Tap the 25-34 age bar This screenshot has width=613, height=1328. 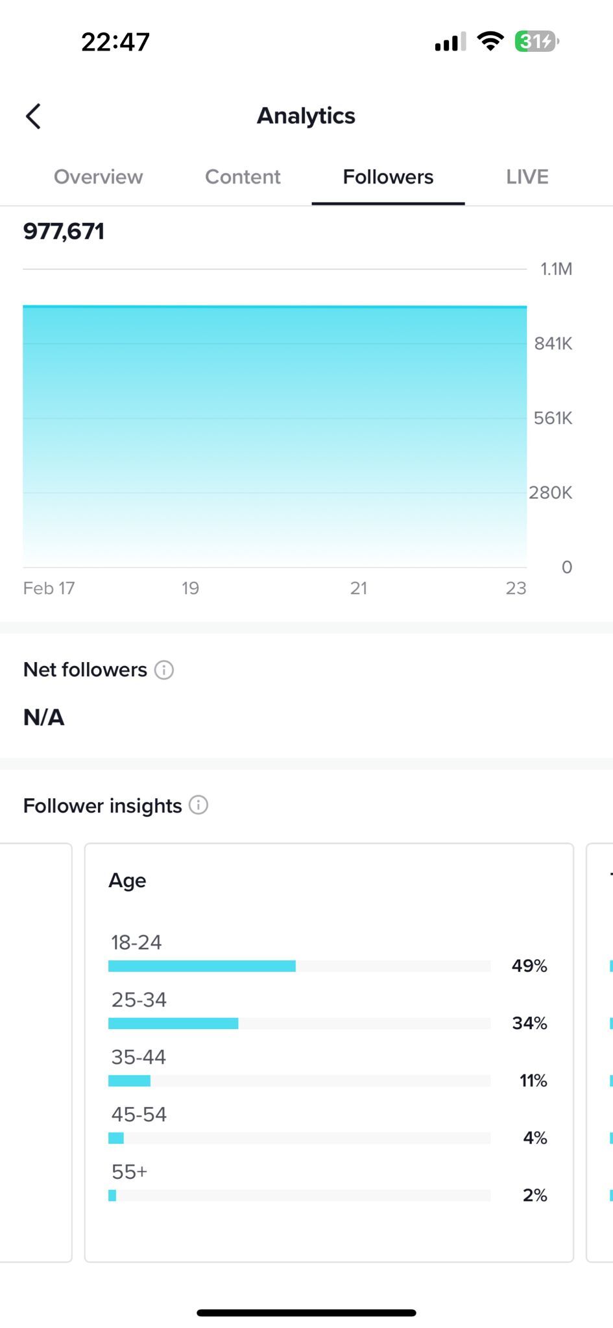tap(299, 1023)
